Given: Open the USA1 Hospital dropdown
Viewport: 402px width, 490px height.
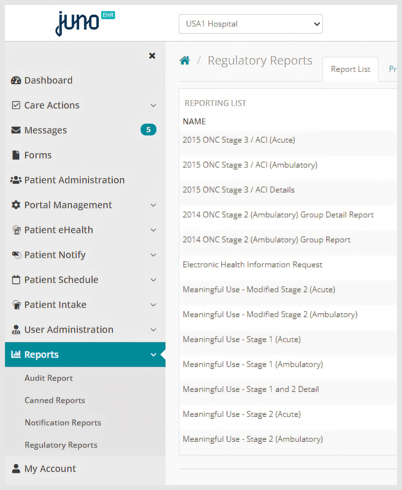Looking at the screenshot, I should pos(251,24).
